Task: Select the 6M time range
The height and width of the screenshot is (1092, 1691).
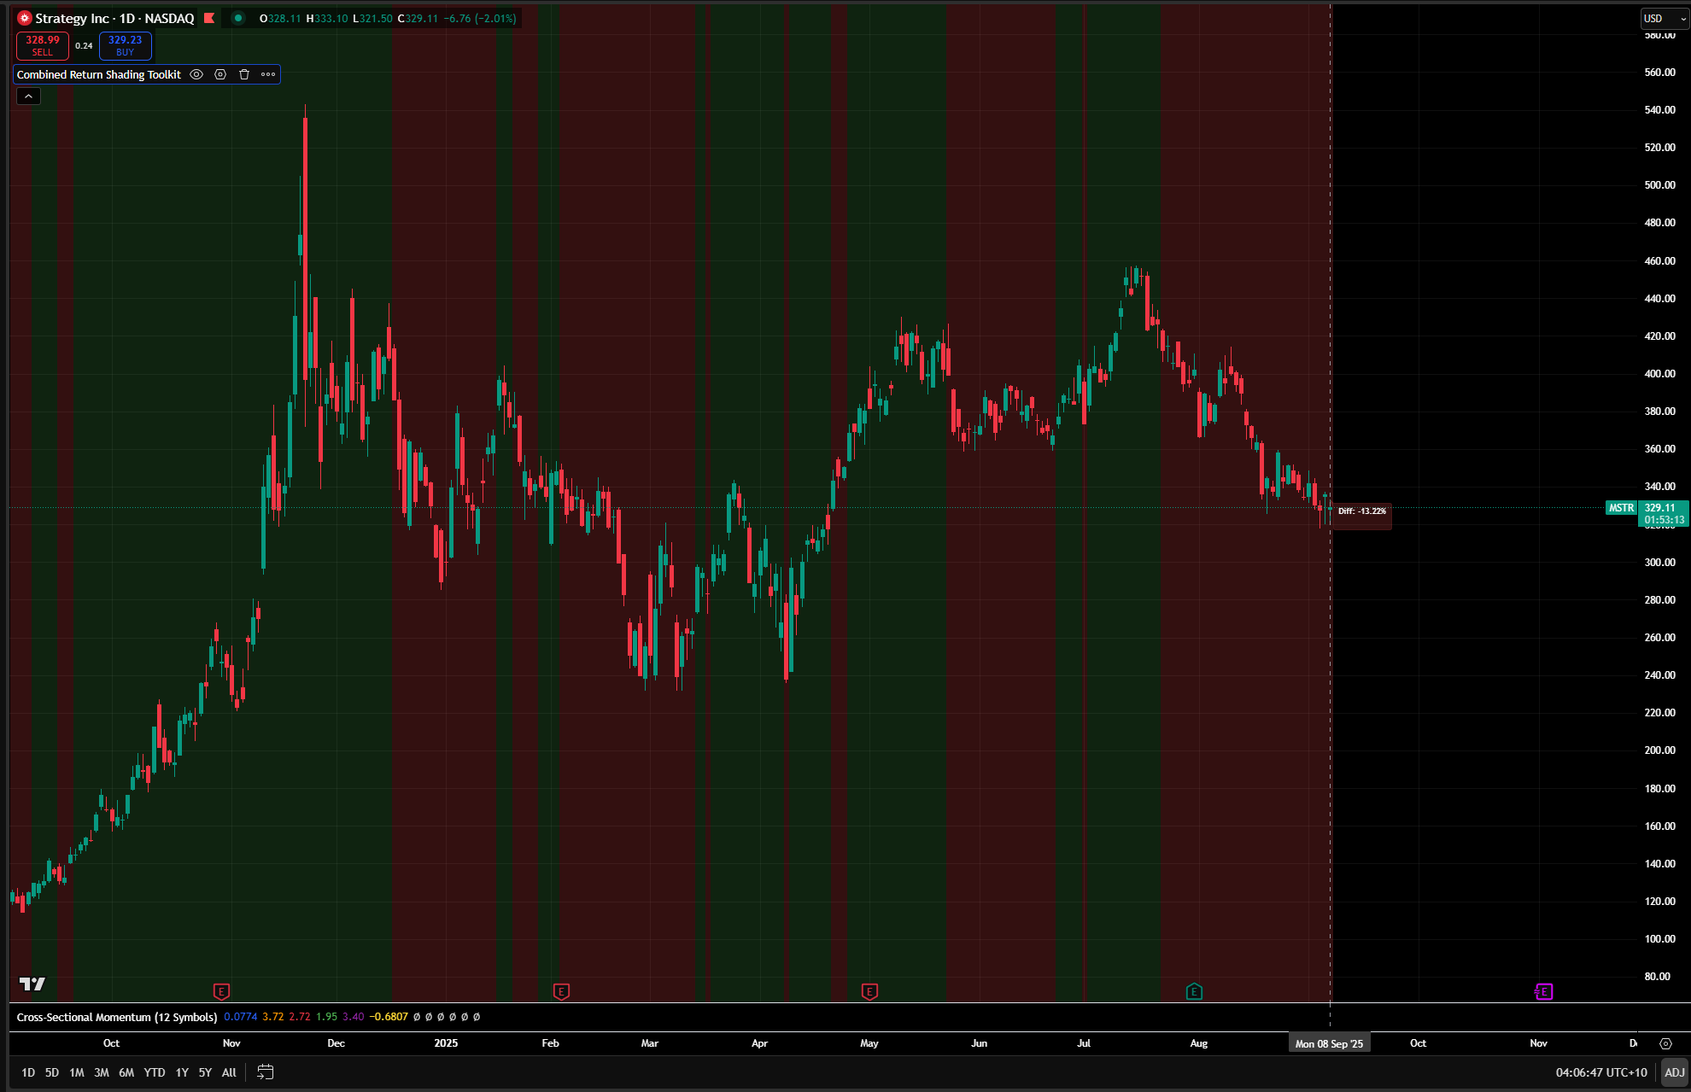Action: coord(126,1072)
